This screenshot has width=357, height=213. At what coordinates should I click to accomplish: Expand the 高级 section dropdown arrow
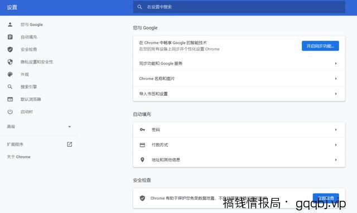70,127
